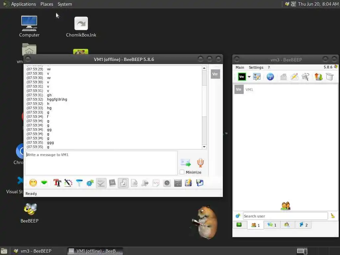Choose font color with the pen palette icon
The image size is (340, 255).
(68, 183)
